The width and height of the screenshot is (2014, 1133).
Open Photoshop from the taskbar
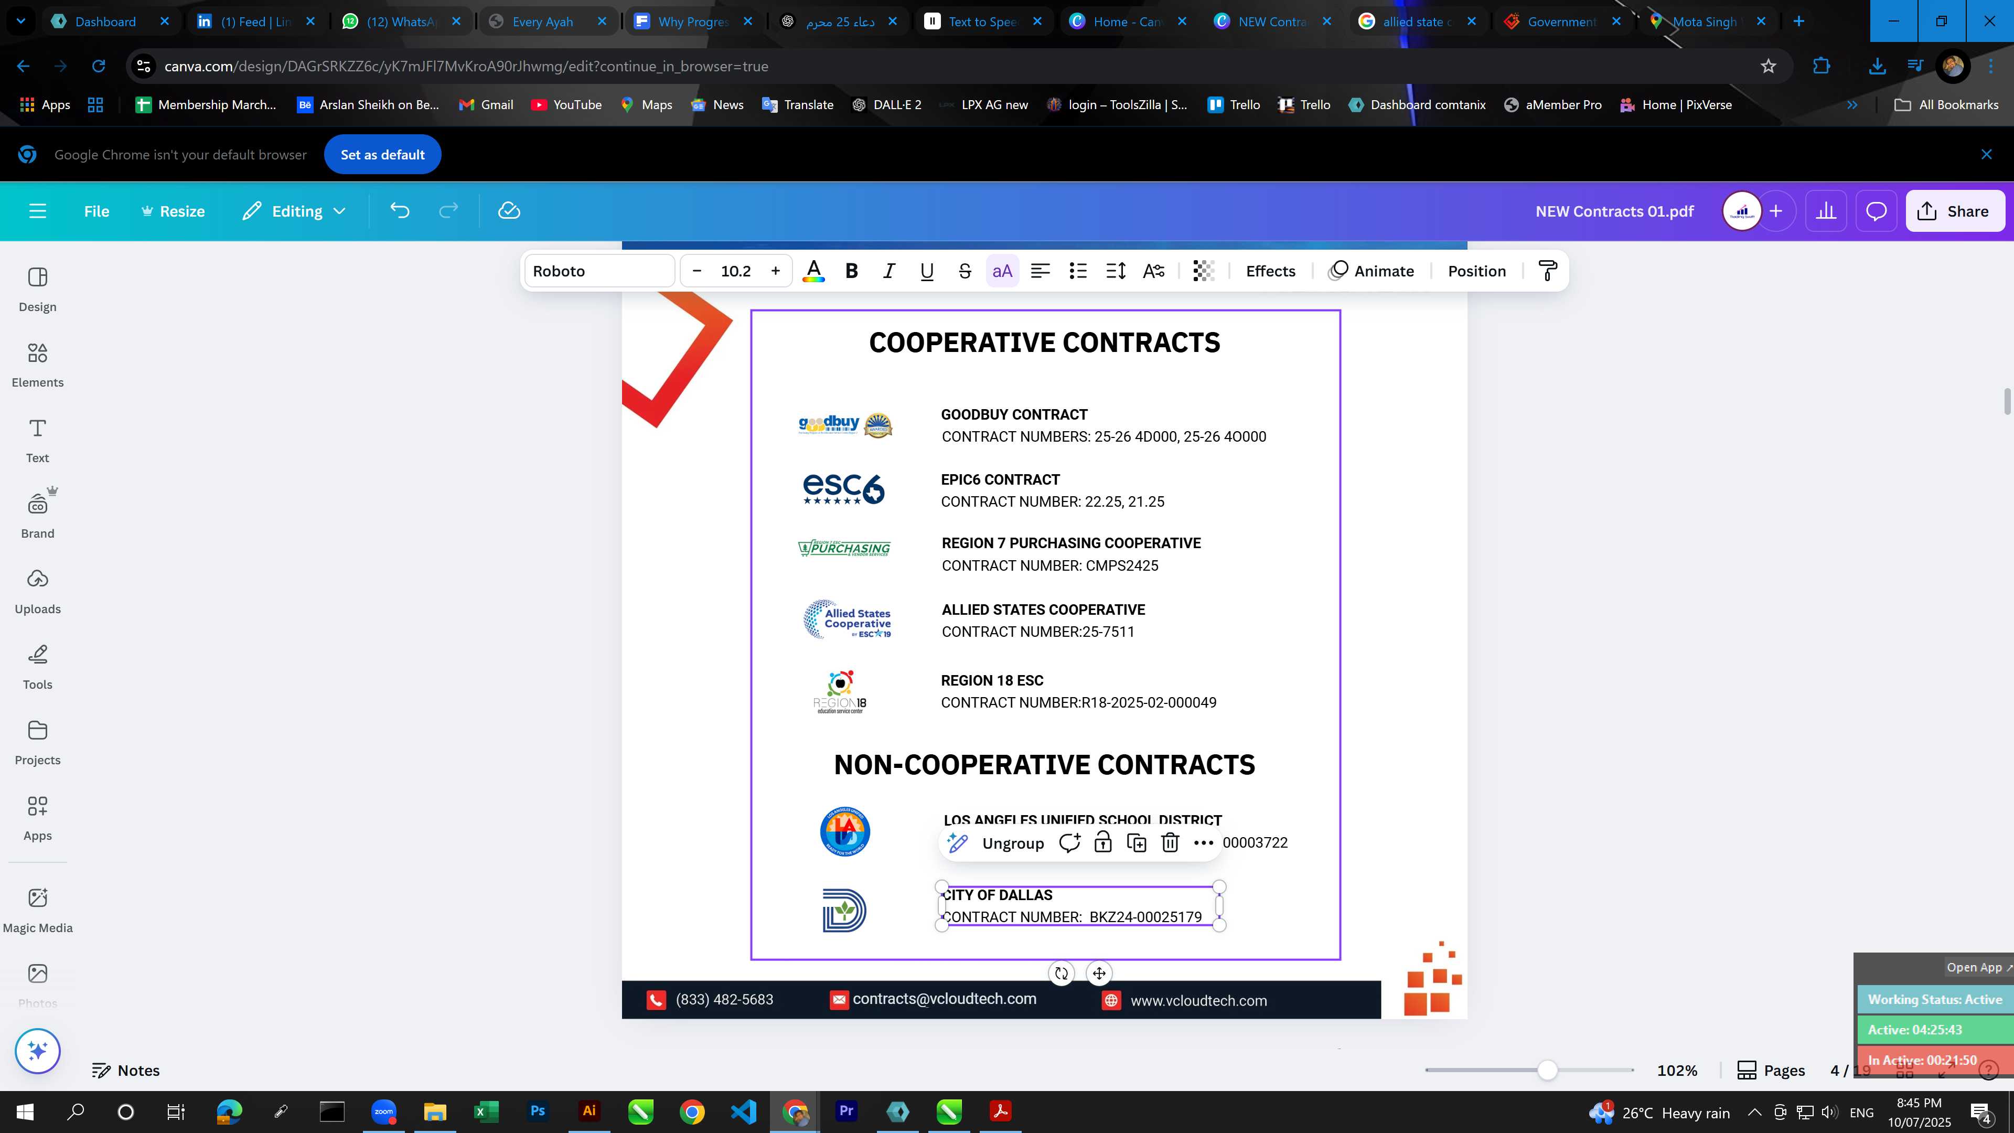(537, 1112)
